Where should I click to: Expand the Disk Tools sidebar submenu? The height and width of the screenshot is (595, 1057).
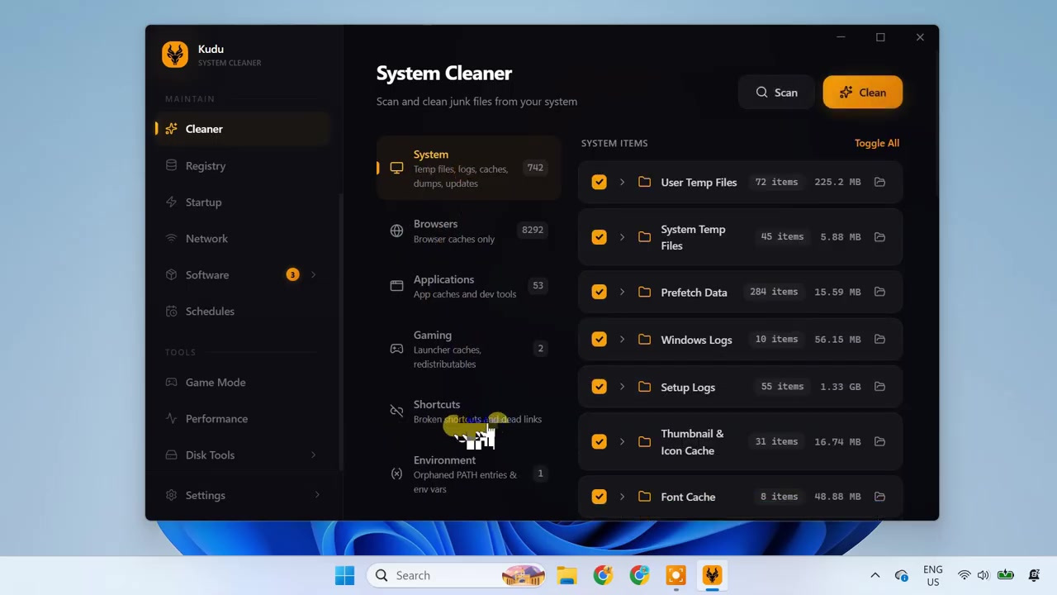click(313, 455)
